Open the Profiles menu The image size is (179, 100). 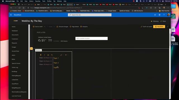point(49,1)
